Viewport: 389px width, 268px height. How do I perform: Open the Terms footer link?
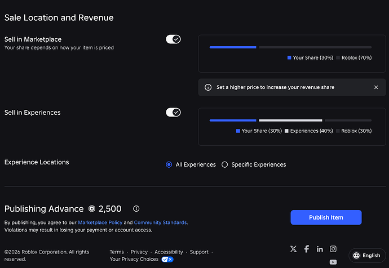click(117, 252)
